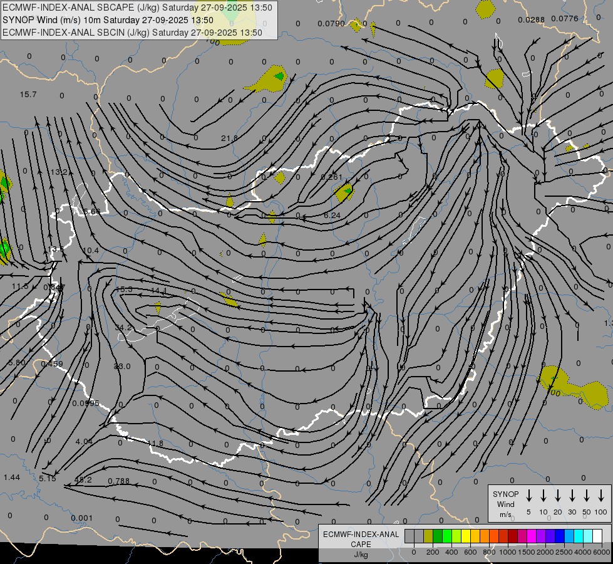
Task: Select the deep blue CAPE legend swatch
Action: click(559, 536)
